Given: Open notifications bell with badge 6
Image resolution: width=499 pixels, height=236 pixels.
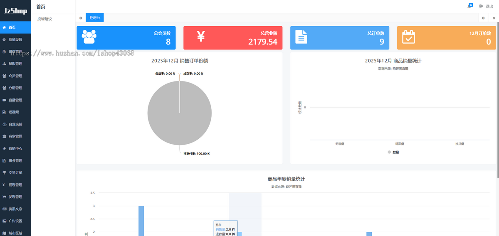Looking at the screenshot, I should tap(470, 6).
